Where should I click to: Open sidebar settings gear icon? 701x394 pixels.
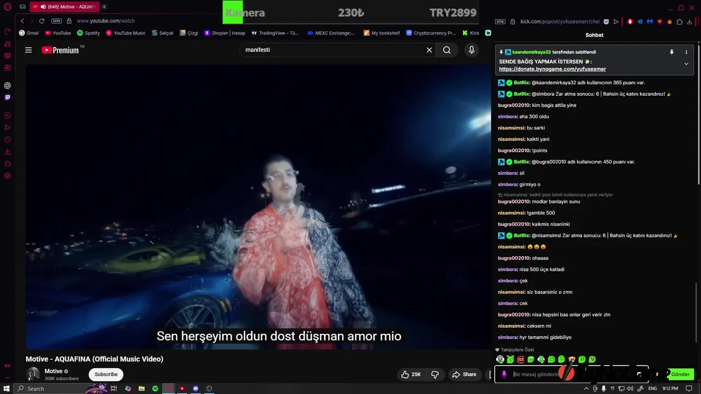7,176
